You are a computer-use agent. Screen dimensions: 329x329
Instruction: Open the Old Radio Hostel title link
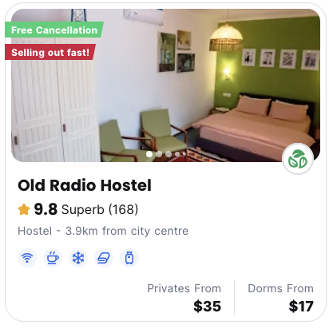pyautogui.click(x=85, y=185)
